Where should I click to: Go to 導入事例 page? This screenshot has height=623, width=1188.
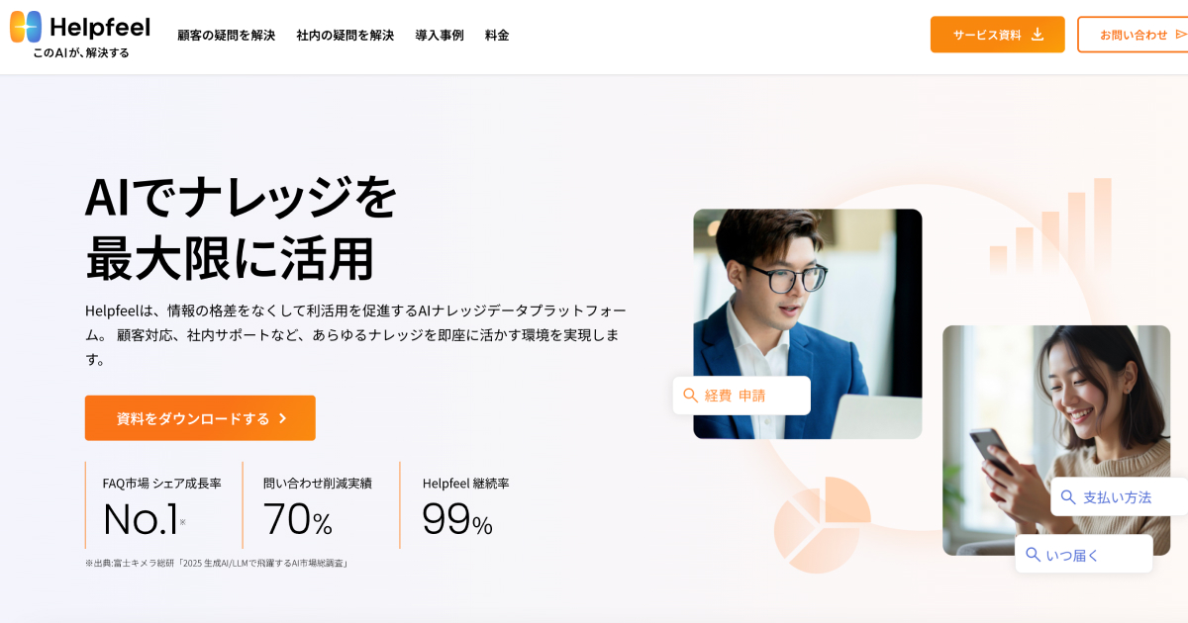point(440,35)
